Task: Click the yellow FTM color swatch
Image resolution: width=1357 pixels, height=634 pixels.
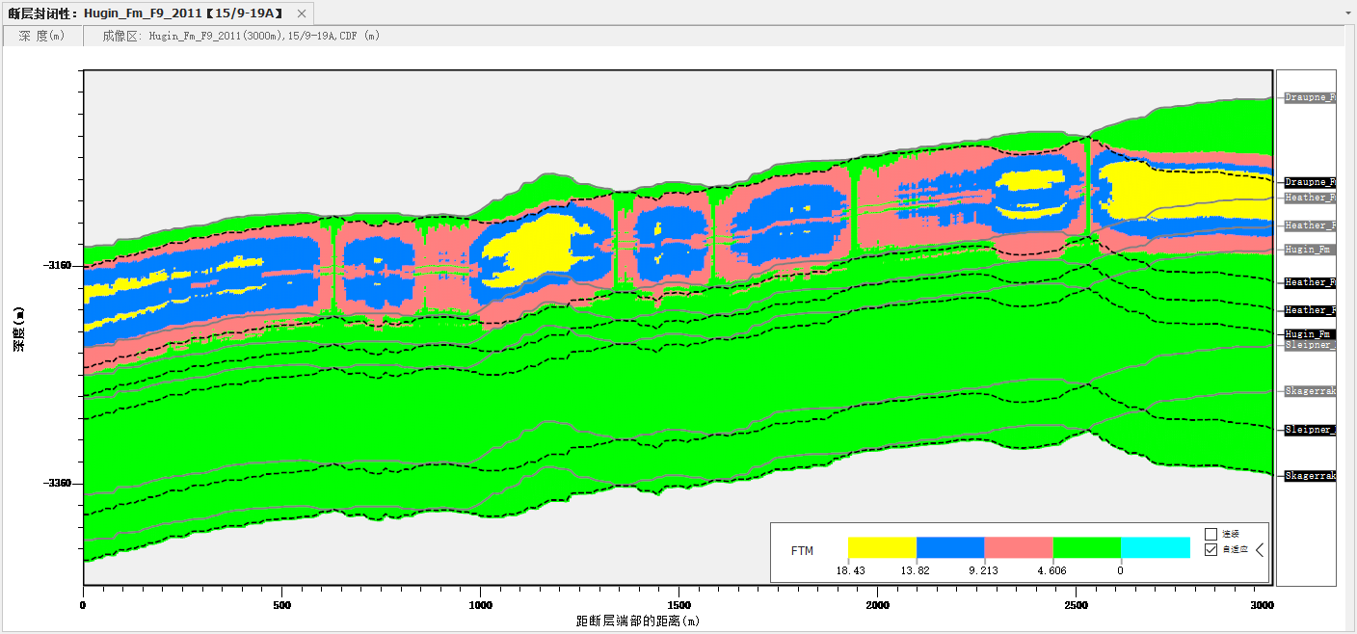Action: coord(882,547)
